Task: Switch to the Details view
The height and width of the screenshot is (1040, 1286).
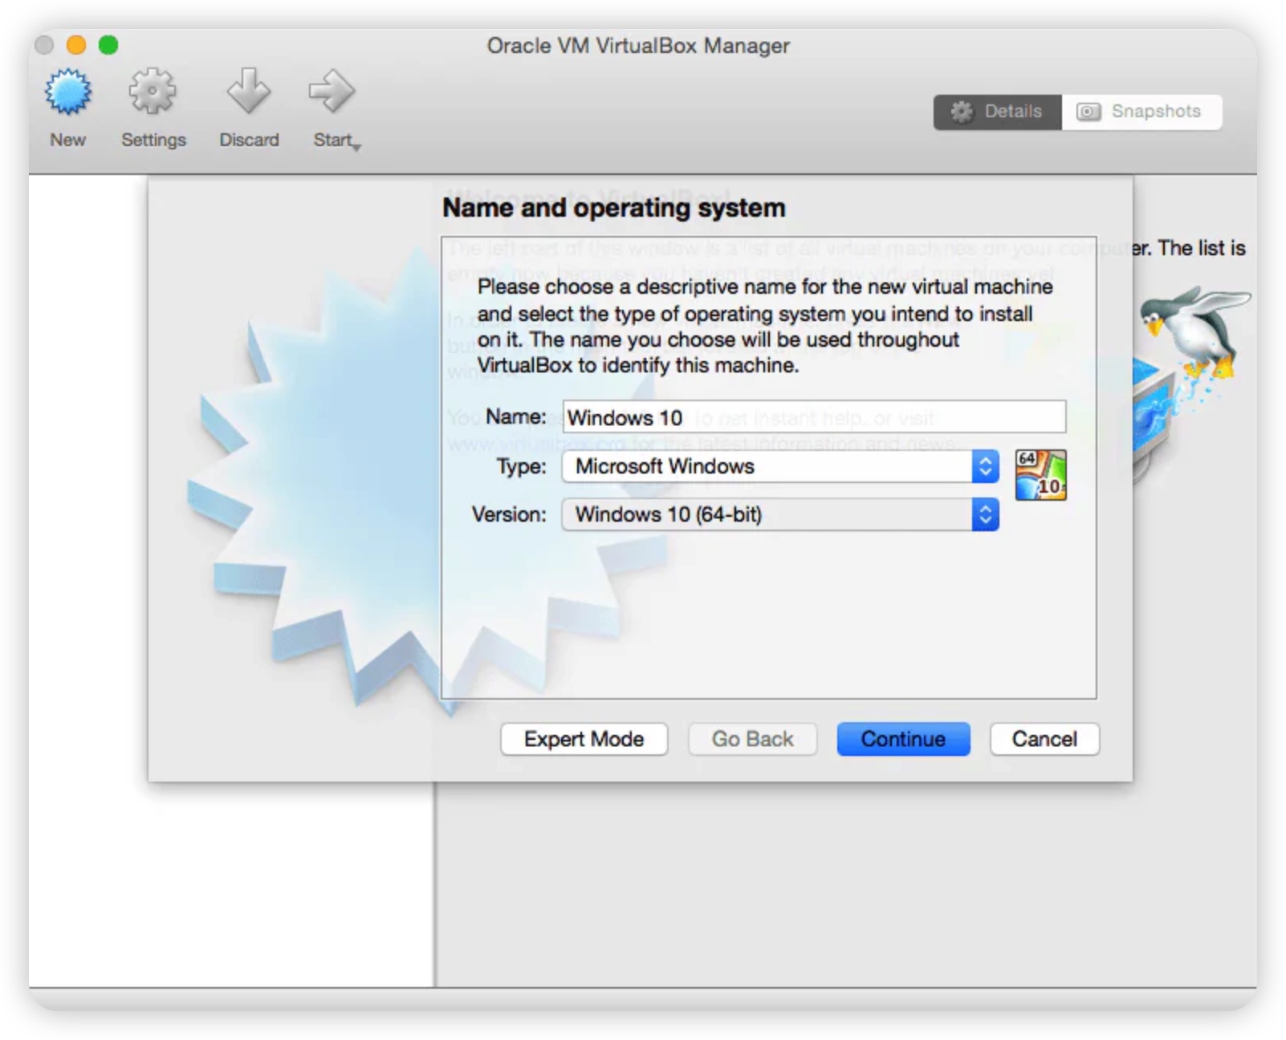Action: [997, 112]
